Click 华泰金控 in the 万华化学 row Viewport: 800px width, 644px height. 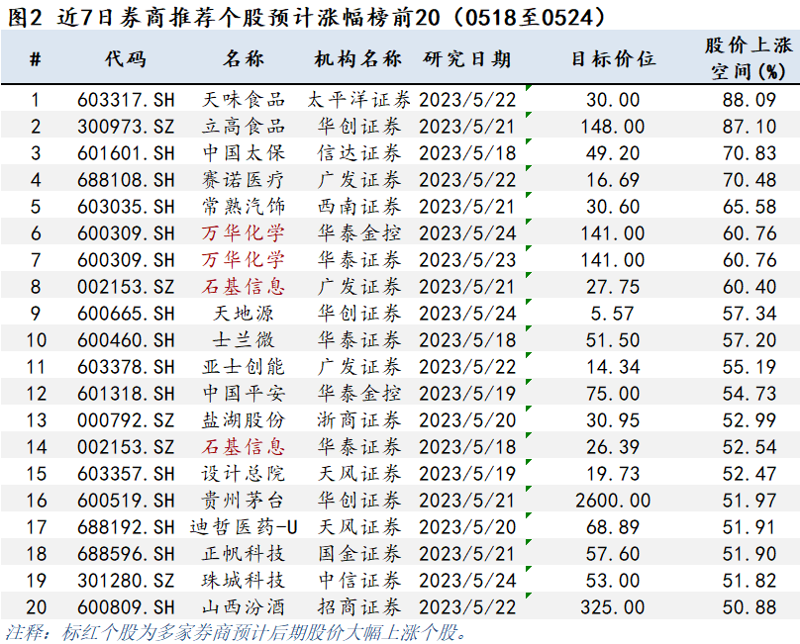358,233
